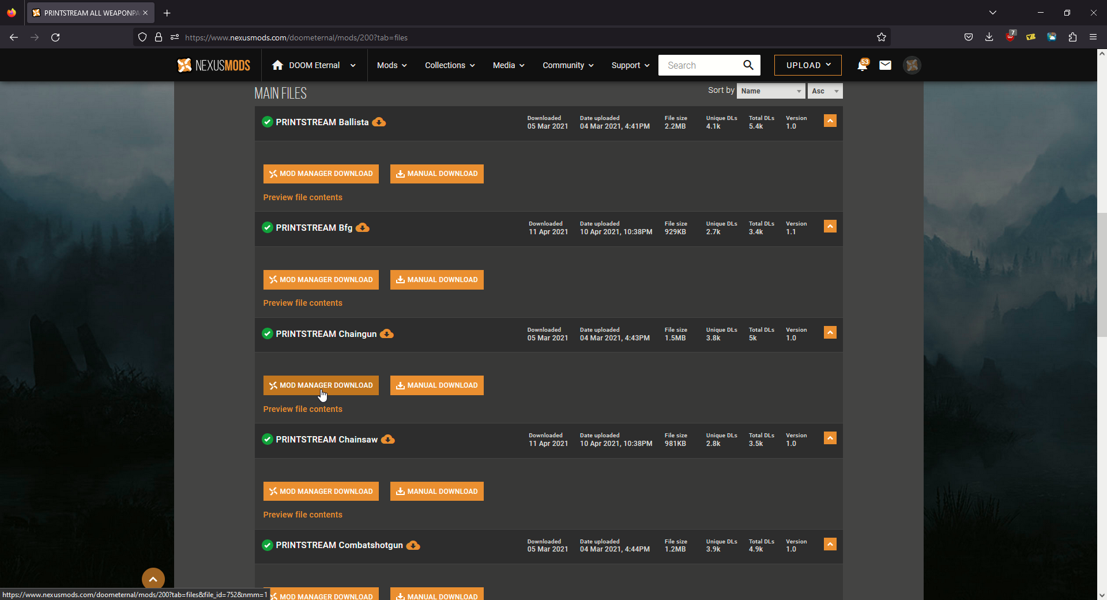This screenshot has width=1107, height=600.
Task: Focus the Nexus Mods search field
Action: click(699, 65)
